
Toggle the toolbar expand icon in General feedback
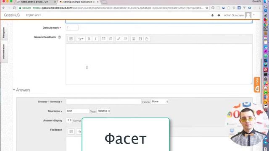point(71,39)
